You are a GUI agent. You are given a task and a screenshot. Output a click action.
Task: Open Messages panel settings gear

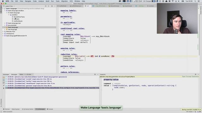[95, 74]
